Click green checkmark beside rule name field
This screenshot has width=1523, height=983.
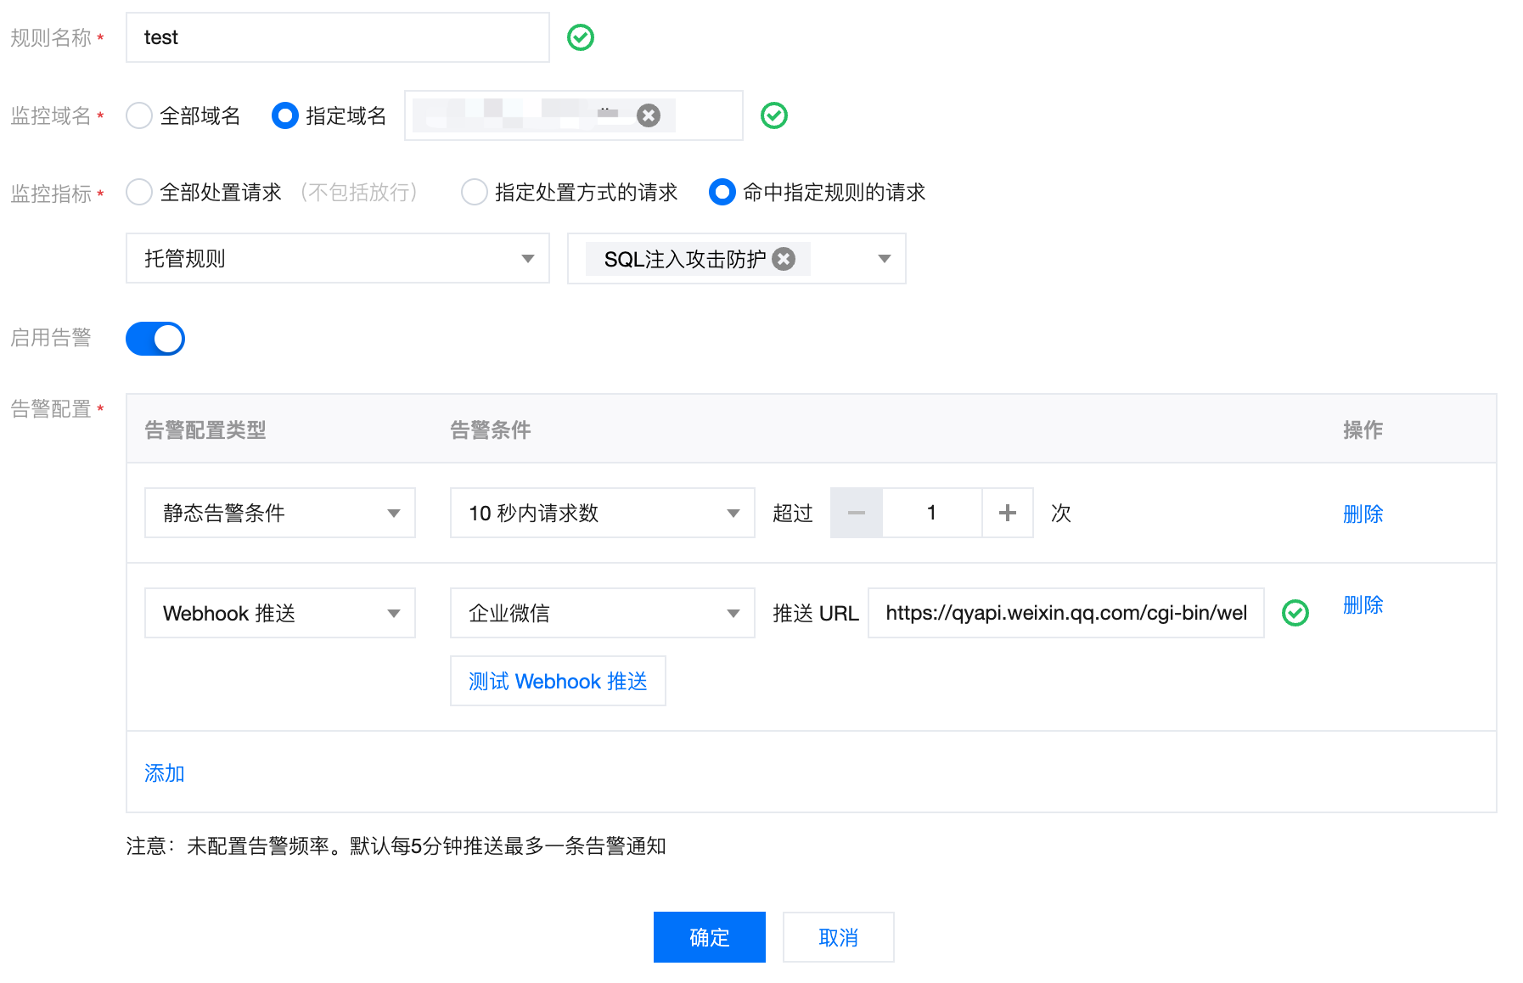[581, 37]
